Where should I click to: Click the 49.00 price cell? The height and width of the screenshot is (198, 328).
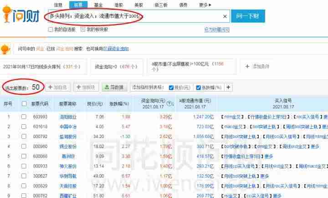point(98,176)
